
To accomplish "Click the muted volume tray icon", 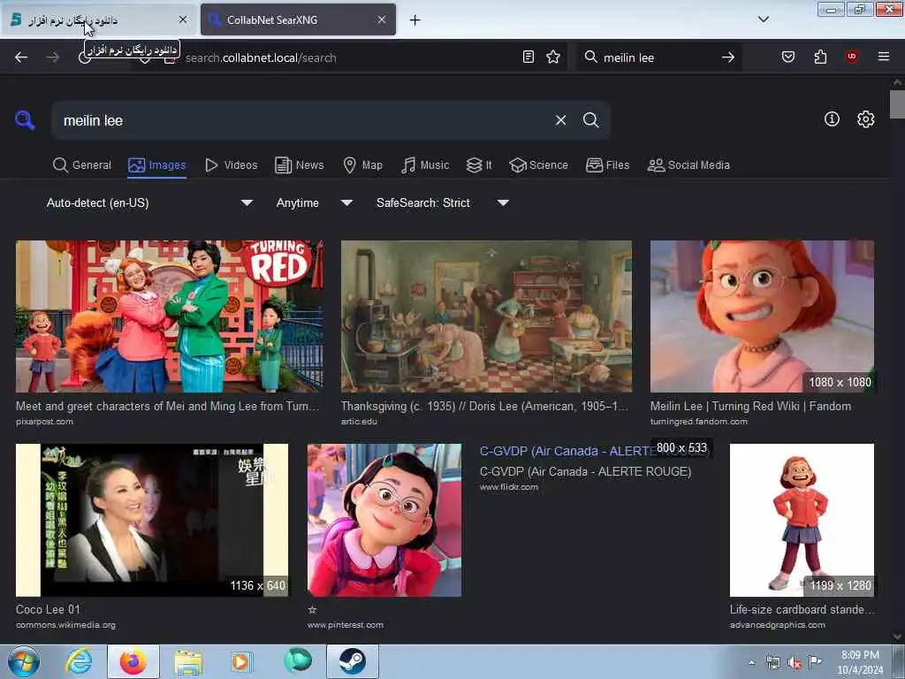I will point(795,663).
